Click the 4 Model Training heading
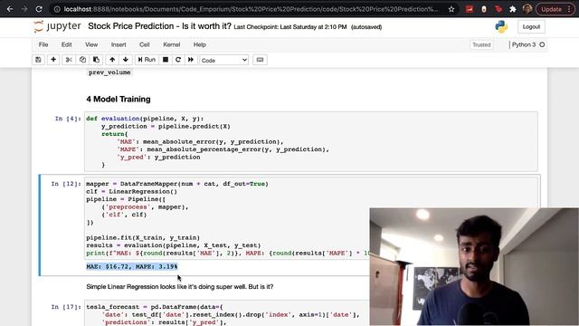This screenshot has height=326, width=579. pyautogui.click(x=119, y=99)
